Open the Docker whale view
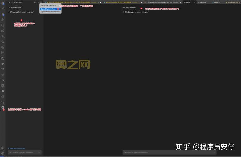Viewport: 241px width, 157px height. 3,64
